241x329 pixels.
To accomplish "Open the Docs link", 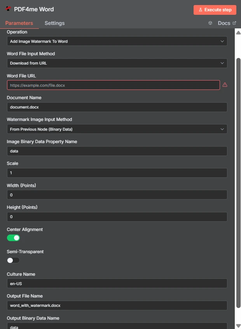I will [227, 23].
